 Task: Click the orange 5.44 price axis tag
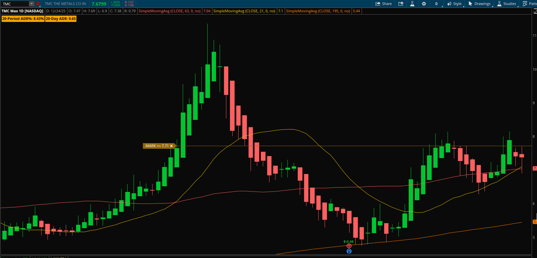pyautogui.click(x=535, y=222)
